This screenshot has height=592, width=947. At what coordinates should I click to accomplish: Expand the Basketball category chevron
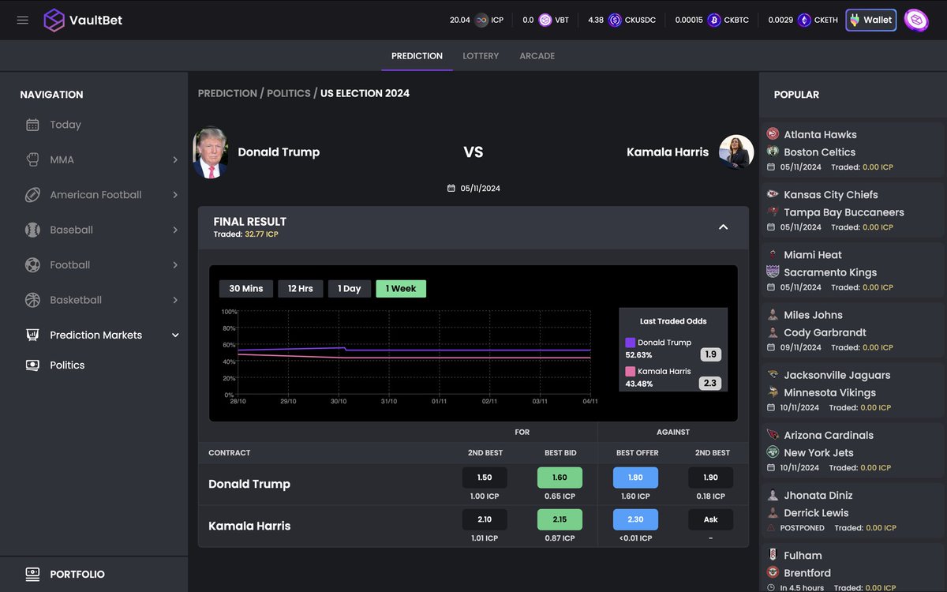[x=175, y=300]
